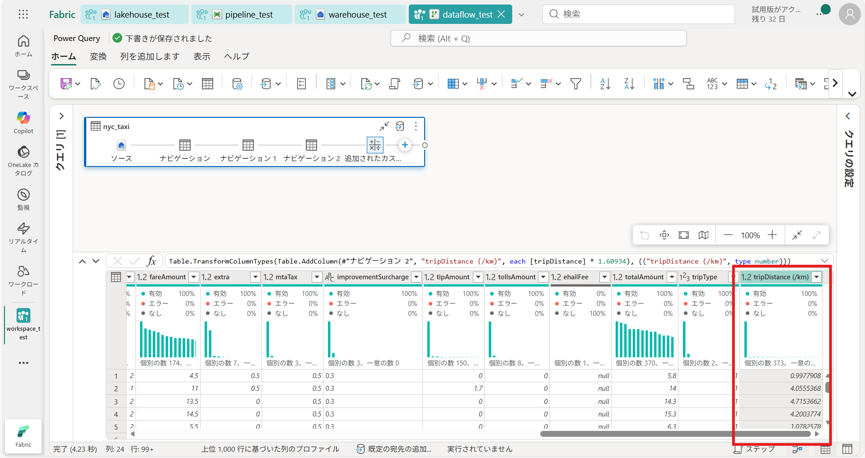Add a step with the plus icon
Image resolution: width=865 pixels, height=458 pixels.
[x=405, y=145]
